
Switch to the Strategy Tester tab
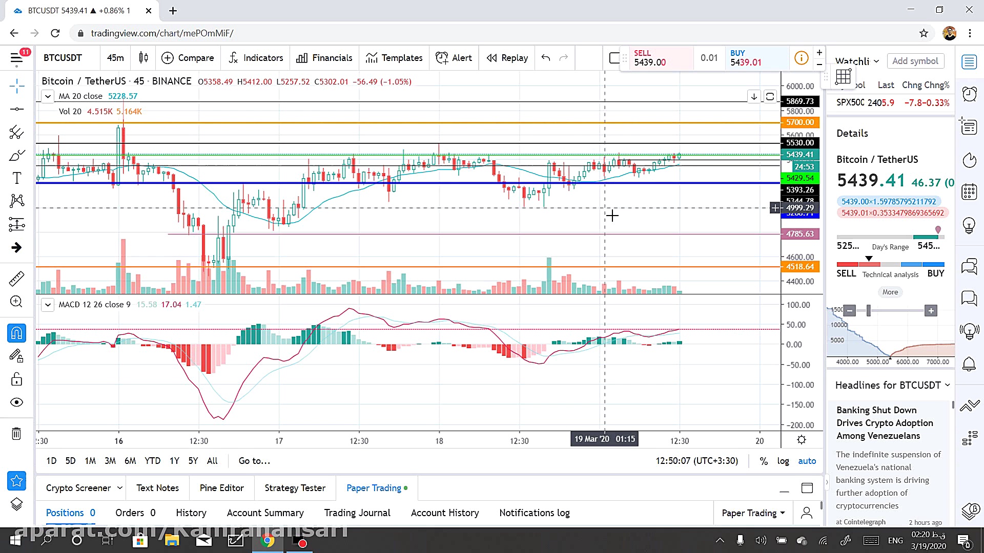[x=295, y=488]
